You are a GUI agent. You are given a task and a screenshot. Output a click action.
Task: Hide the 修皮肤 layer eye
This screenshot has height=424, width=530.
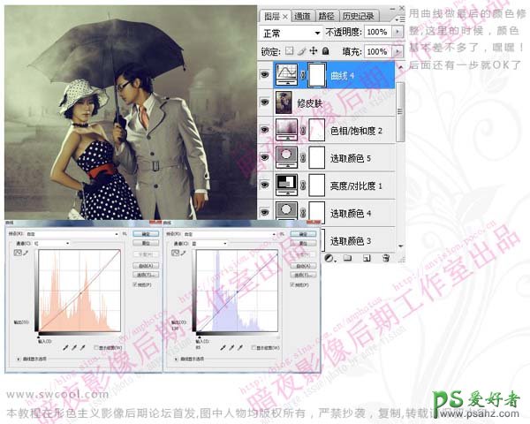point(265,102)
